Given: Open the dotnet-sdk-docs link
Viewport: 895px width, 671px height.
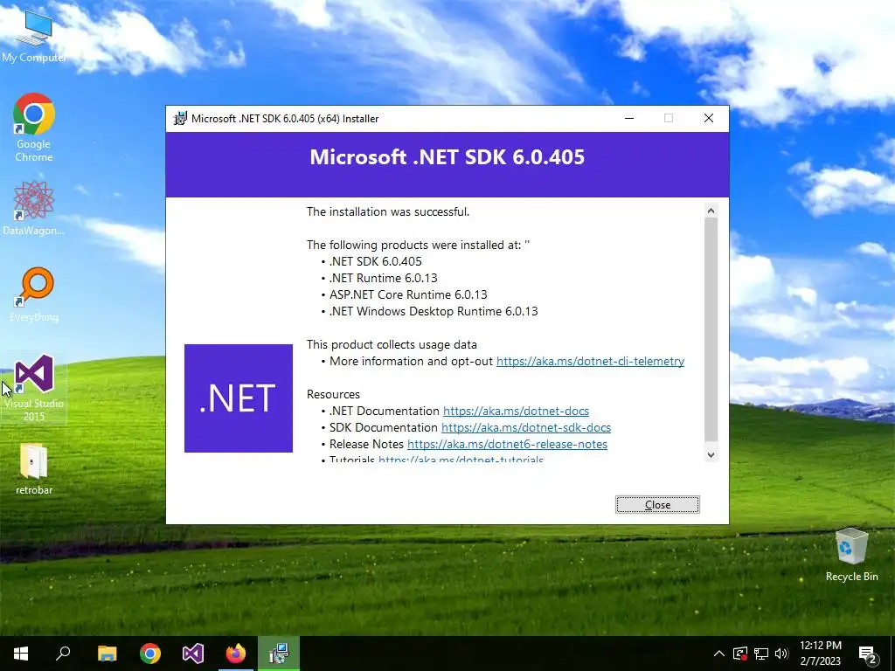Looking at the screenshot, I should [x=525, y=427].
